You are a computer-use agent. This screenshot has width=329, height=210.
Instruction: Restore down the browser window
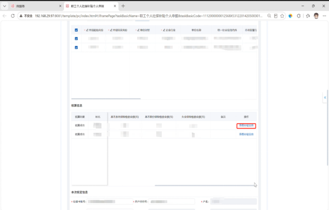(x=313, y=6)
